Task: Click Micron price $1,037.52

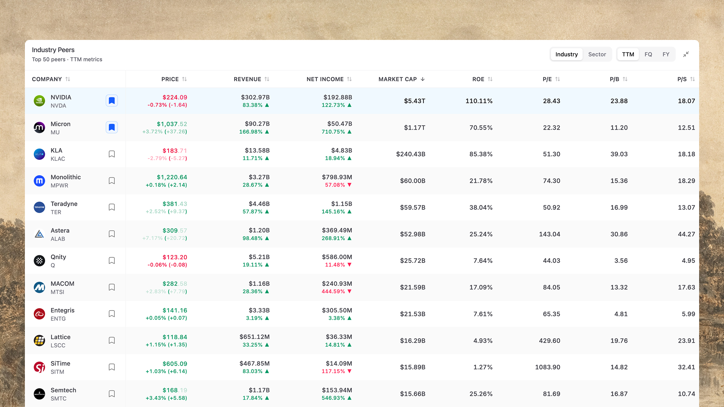Action: (172, 124)
